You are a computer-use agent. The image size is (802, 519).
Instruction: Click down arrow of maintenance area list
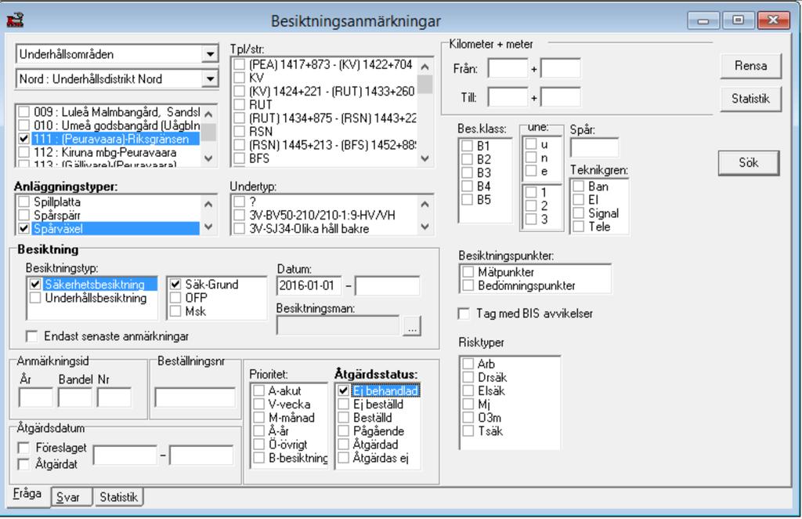(208, 158)
